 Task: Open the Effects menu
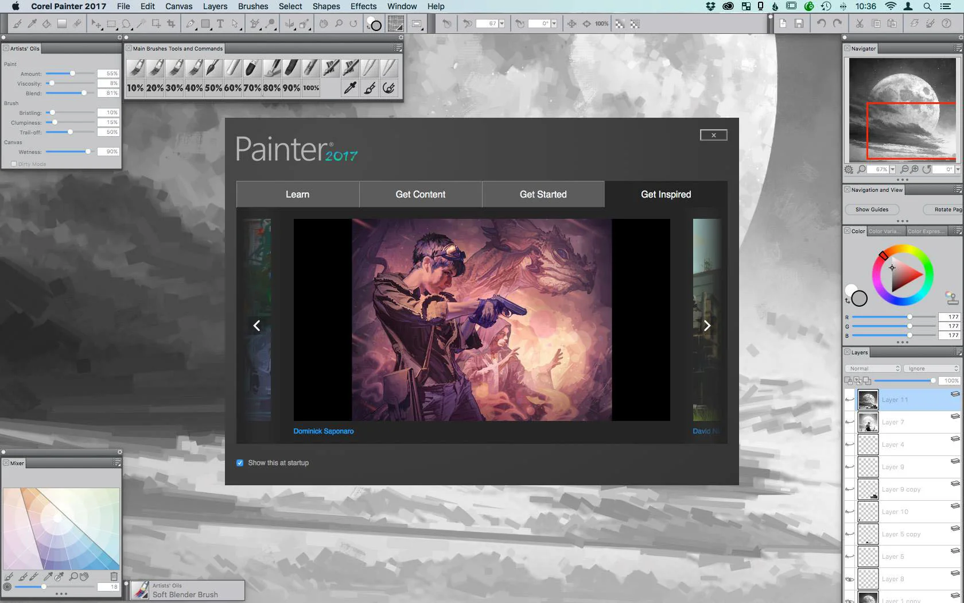364,6
